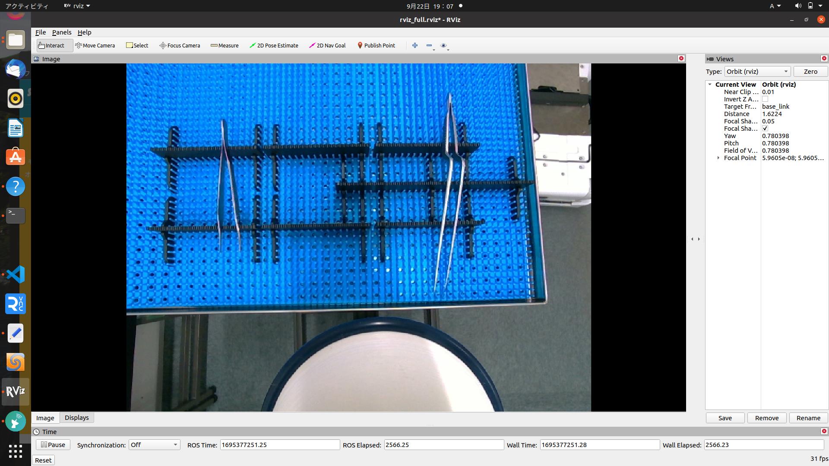Viewport: 829px width, 466px height.
Task: Open the system volume indicator
Action: [798, 6]
